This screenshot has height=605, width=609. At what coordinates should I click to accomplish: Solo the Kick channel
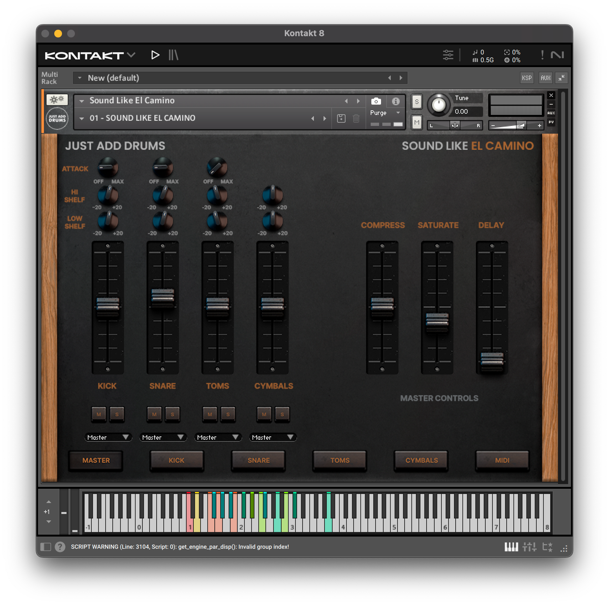point(117,414)
